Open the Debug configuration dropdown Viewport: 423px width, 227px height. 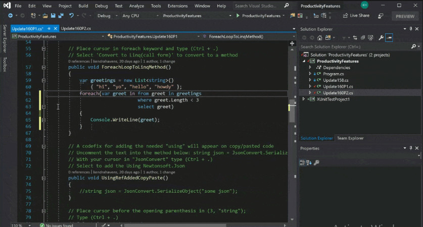point(106,16)
